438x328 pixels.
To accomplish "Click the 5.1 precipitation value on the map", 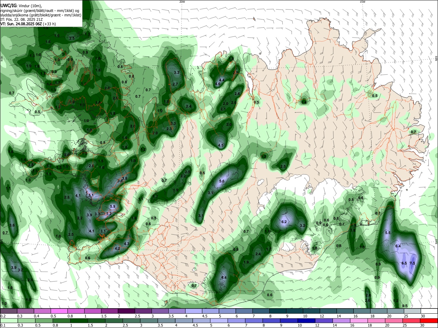I will 91,195.
